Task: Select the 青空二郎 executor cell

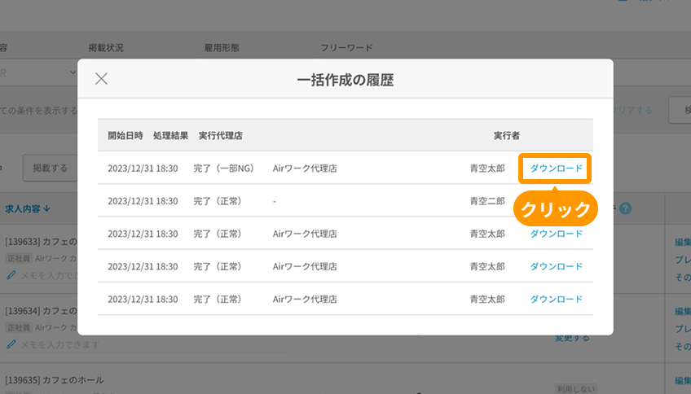Action: 487,201
